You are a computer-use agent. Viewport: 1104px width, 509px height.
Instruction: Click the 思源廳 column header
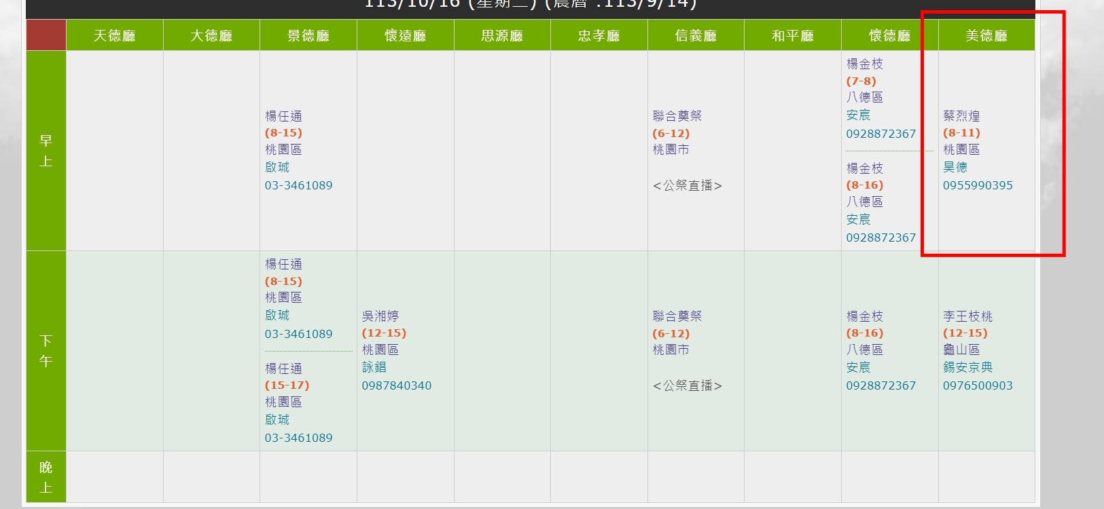(x=502, y=36)
